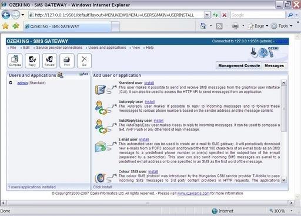This screenshot has width=301, height=216.
Task: Click install link for AutoReplyEasy user
Action: [x=159, y=121]
